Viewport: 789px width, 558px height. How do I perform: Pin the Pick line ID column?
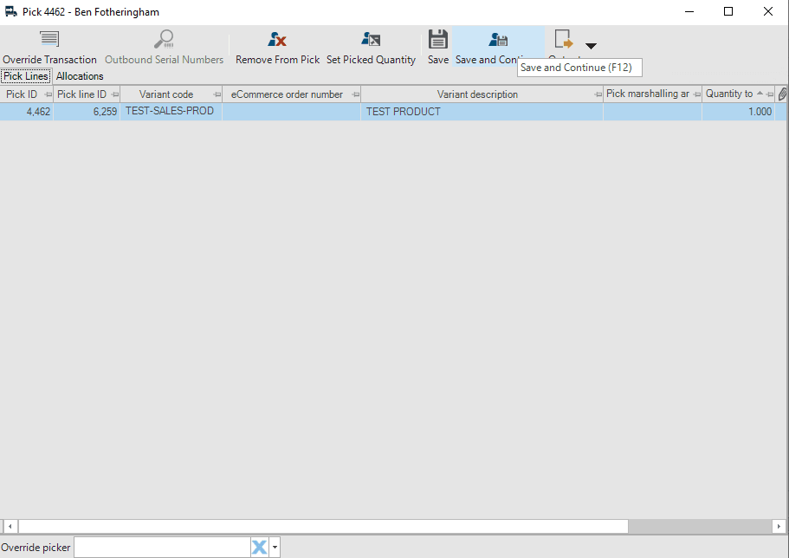(x=114, y=94)
